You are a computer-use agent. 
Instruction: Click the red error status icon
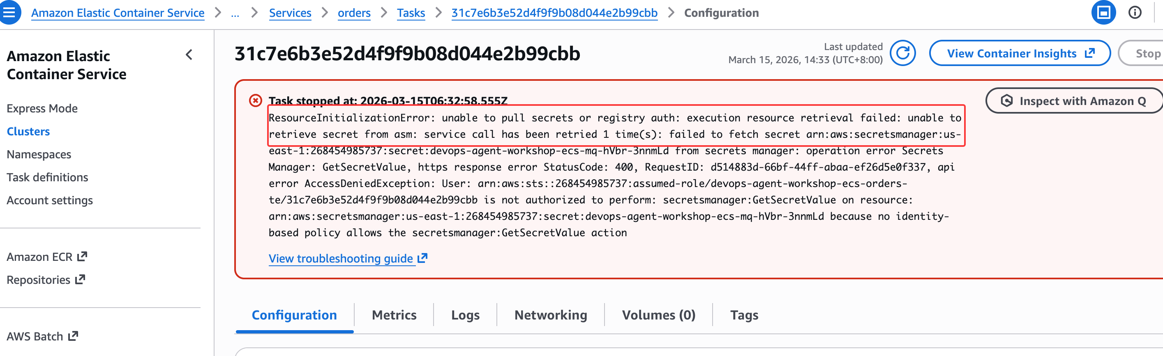click(256, 100)
